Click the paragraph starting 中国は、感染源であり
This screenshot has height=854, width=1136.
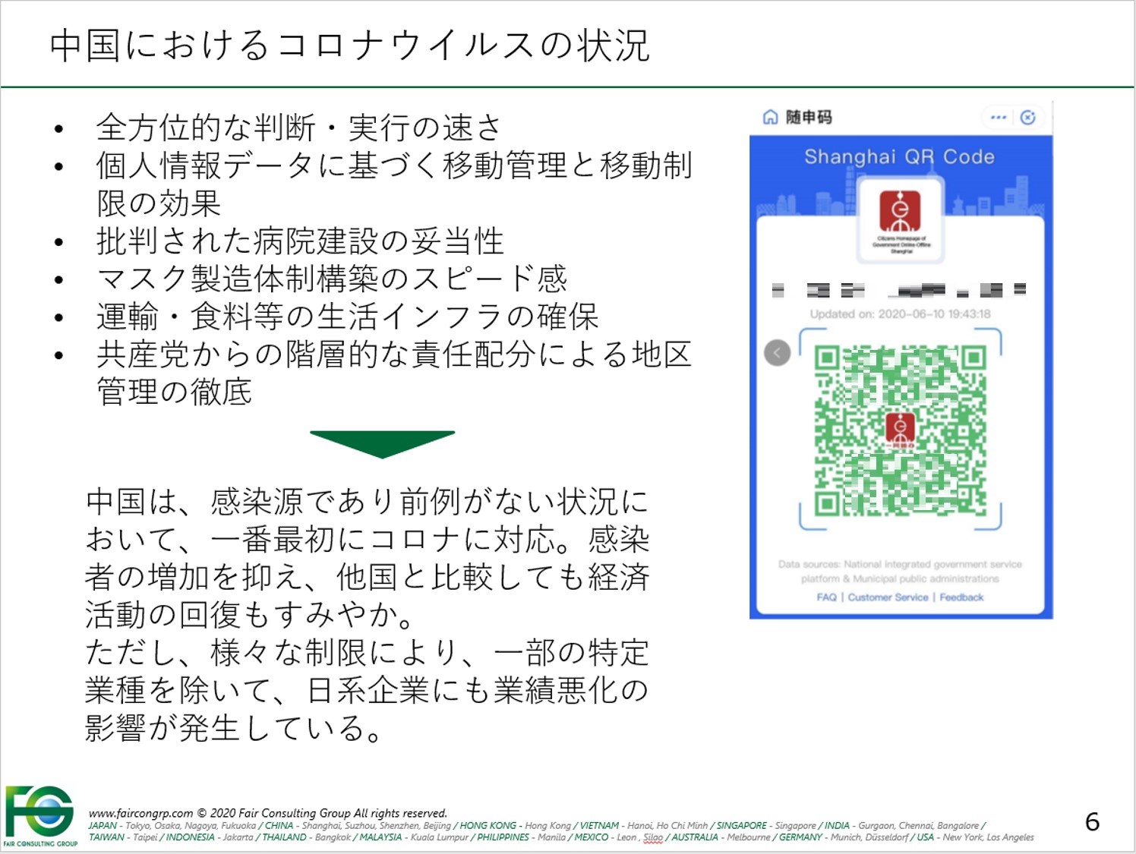368,557
